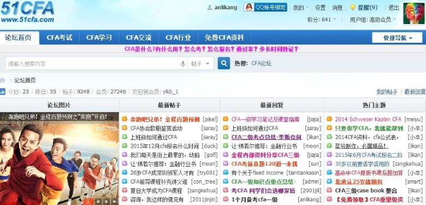The height and width of the screenshot is (205, 426).
Task: Open the 我的帖子 link
Action: [387, 92]
